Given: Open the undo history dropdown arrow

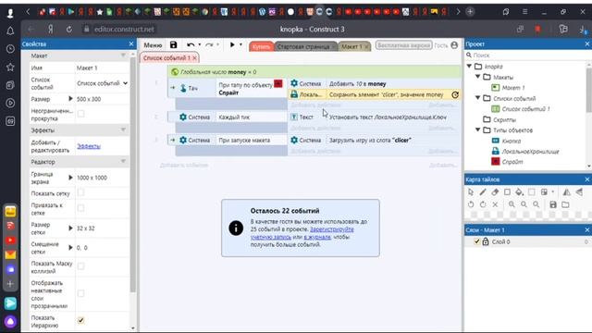Looking at the screenshot, I should (x=200, y=45).
